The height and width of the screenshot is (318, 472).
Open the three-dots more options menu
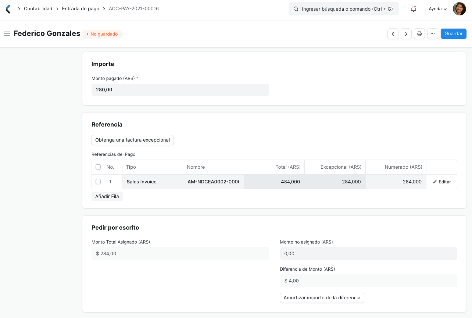click(x=433, y=34)
